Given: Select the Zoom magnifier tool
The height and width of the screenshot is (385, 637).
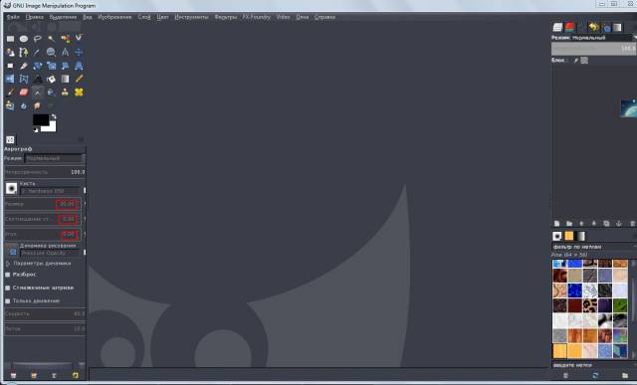Looking at the screenshot, I should click(x=51, y=52).
